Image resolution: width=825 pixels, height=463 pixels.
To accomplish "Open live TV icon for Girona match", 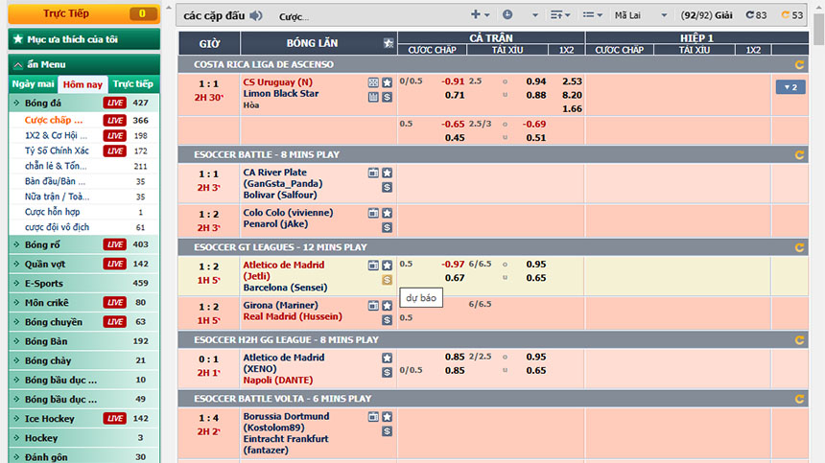I will tap(373, 306).
